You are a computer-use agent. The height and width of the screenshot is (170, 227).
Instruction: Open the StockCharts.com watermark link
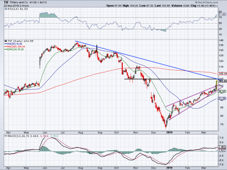(207, 2)
